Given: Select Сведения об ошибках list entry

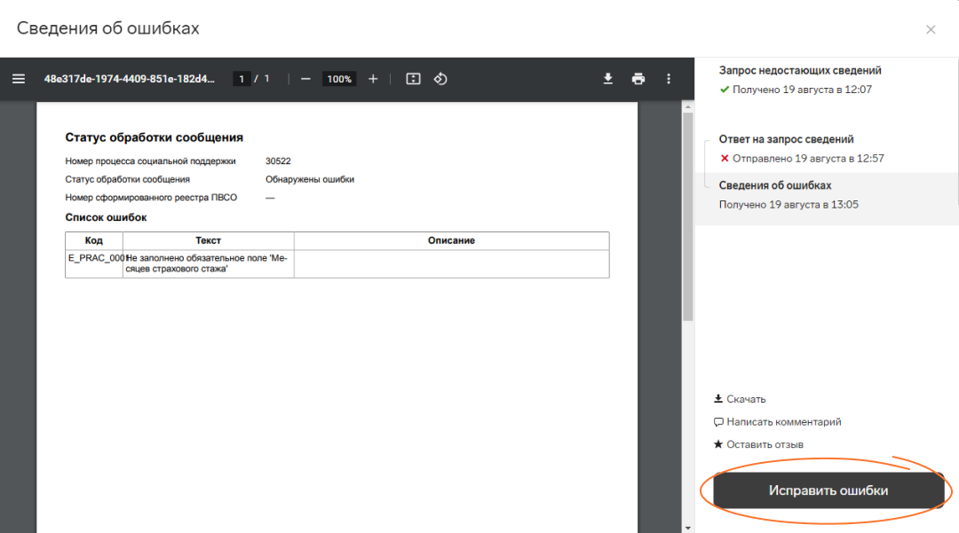Looking at the screenshot, I should (826, 199).
